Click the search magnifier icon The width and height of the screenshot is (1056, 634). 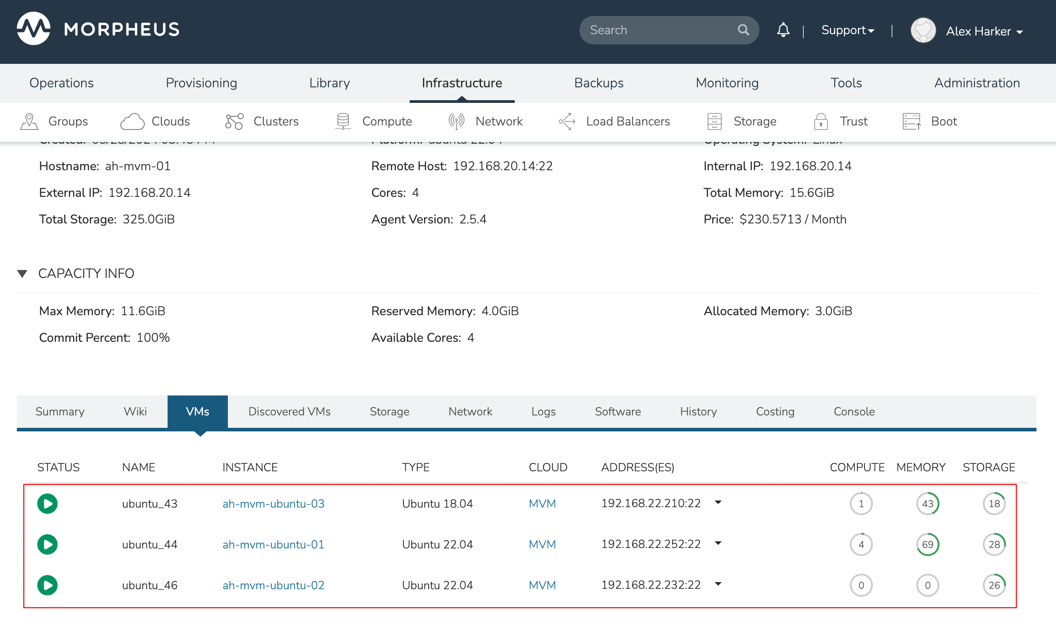pos(743,30)
